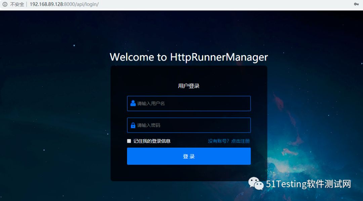The width and height of the screenshot is (363, 201).
Task: Open the 没有账号？点击注册 link
Action: click(229, 141)
